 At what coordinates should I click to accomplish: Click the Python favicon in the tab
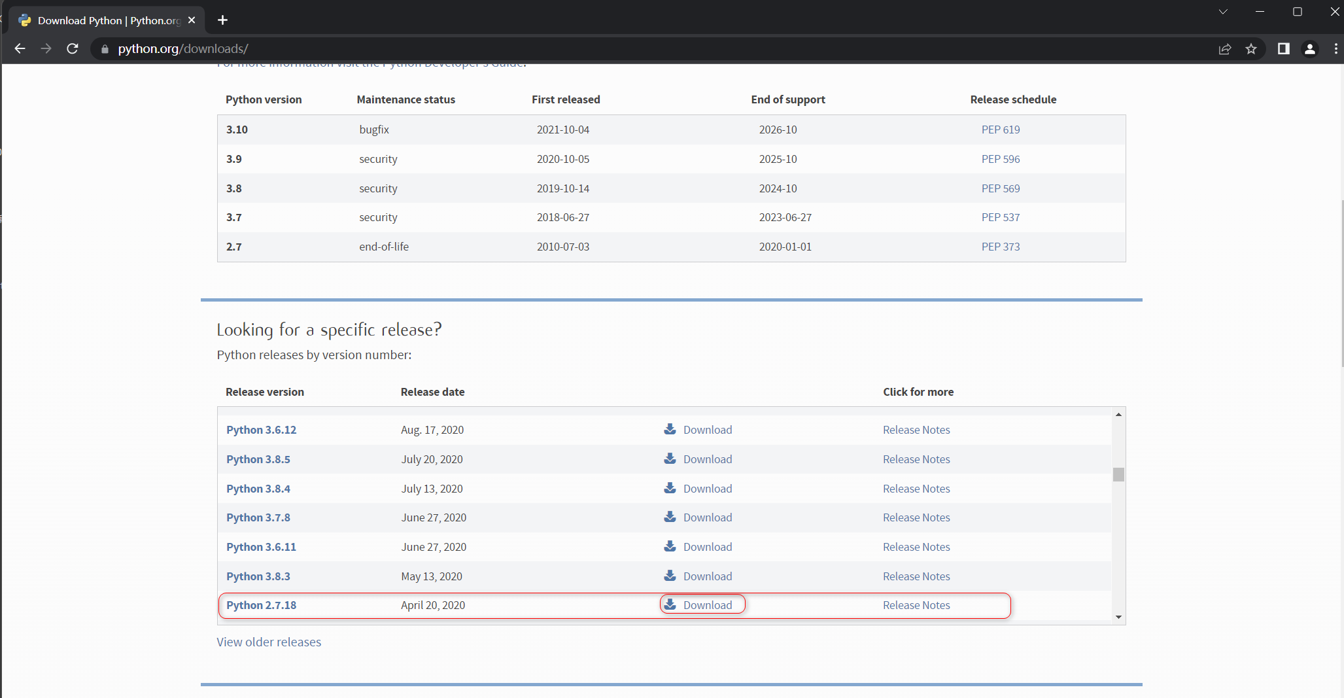coord(25,20)
